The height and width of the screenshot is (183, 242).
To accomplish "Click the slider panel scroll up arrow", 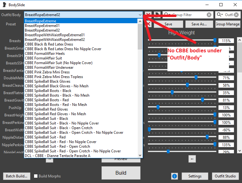I will 240,40.
